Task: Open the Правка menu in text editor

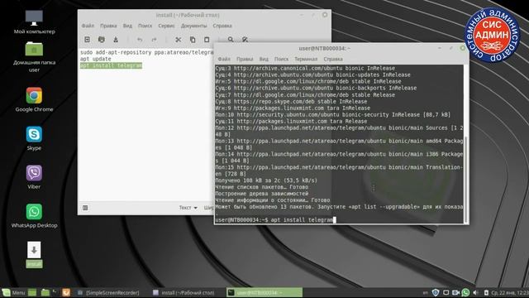Action: point(108,26)
